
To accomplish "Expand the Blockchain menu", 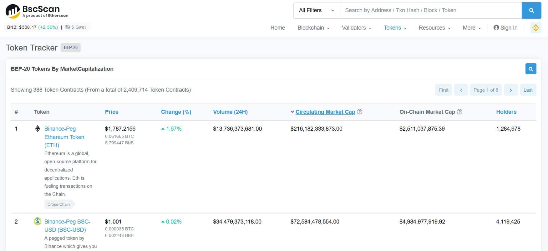I will 313,28.
